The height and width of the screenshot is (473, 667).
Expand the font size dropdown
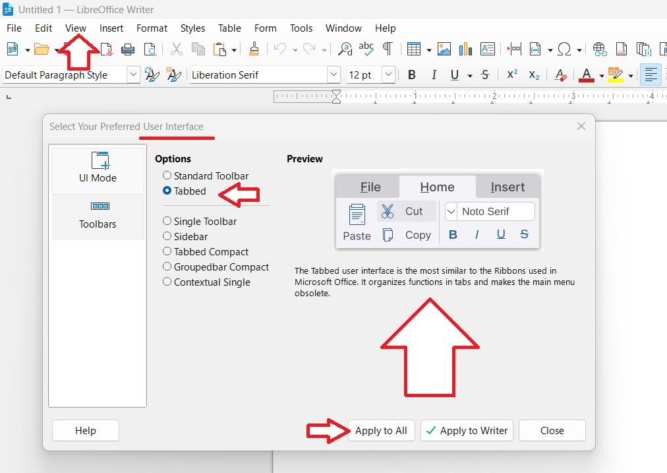pyautogui.click(x=388, y=75)
